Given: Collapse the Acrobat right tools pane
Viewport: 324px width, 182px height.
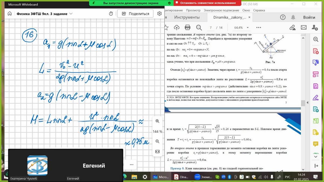Looking at the screenshot, I should click(308, 103).
